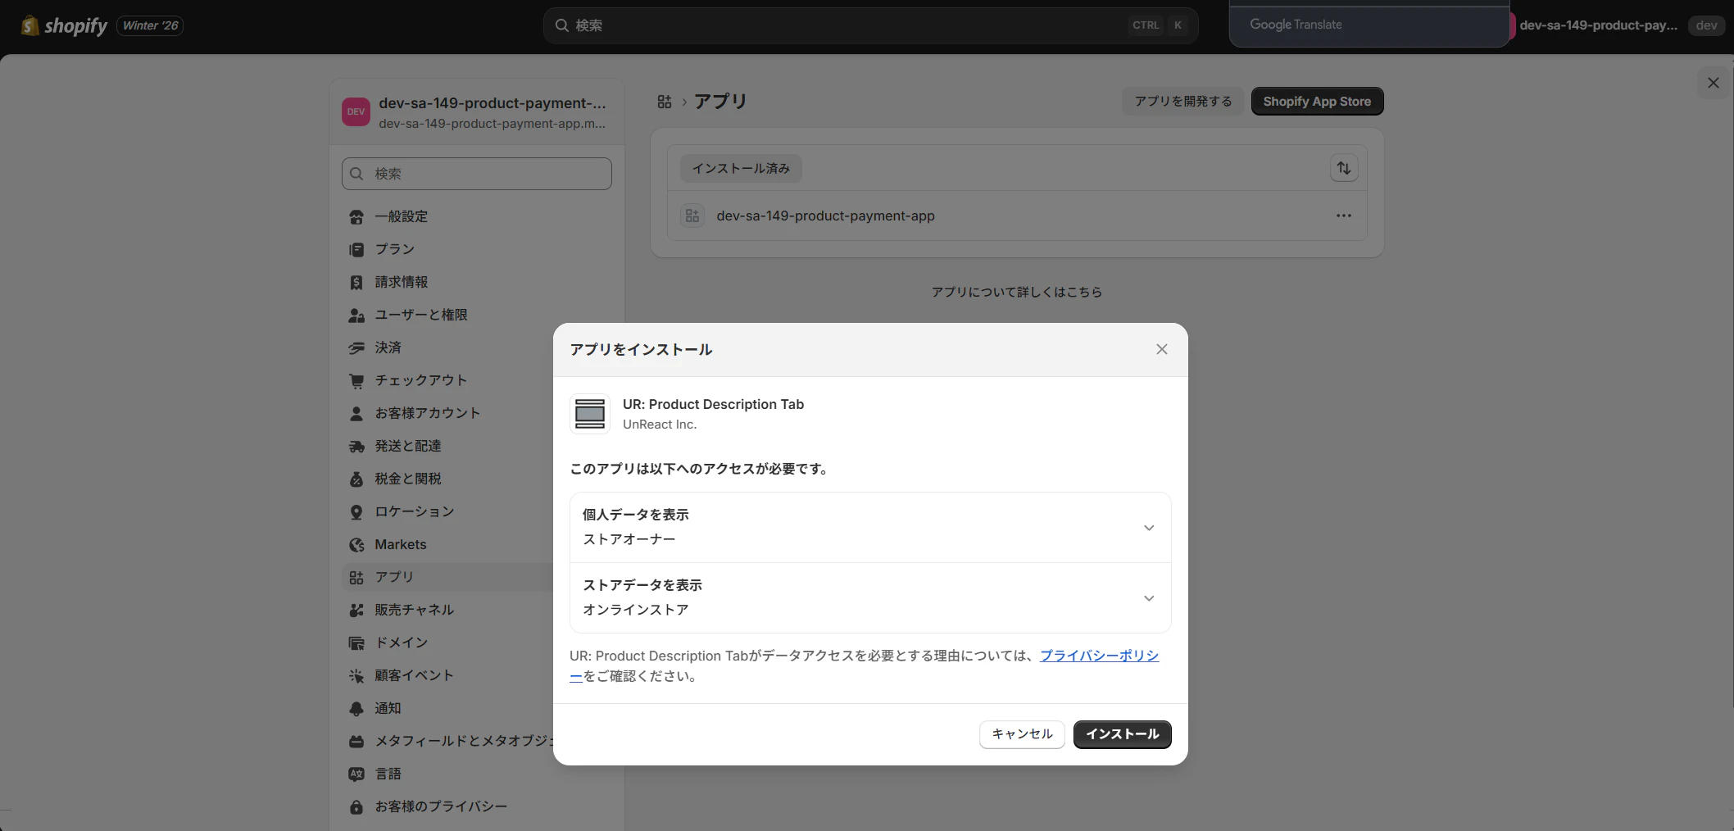Open 顧客イベント icon
The image size is (1734, 831).
click(356, 676)
